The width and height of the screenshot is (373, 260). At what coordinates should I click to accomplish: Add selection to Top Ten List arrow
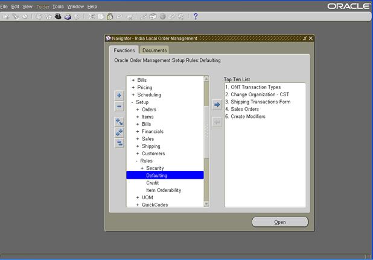click(217, 104)
